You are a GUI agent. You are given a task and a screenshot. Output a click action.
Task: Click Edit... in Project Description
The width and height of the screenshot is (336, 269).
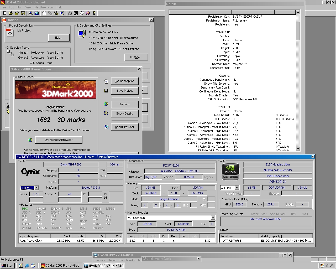59,38
